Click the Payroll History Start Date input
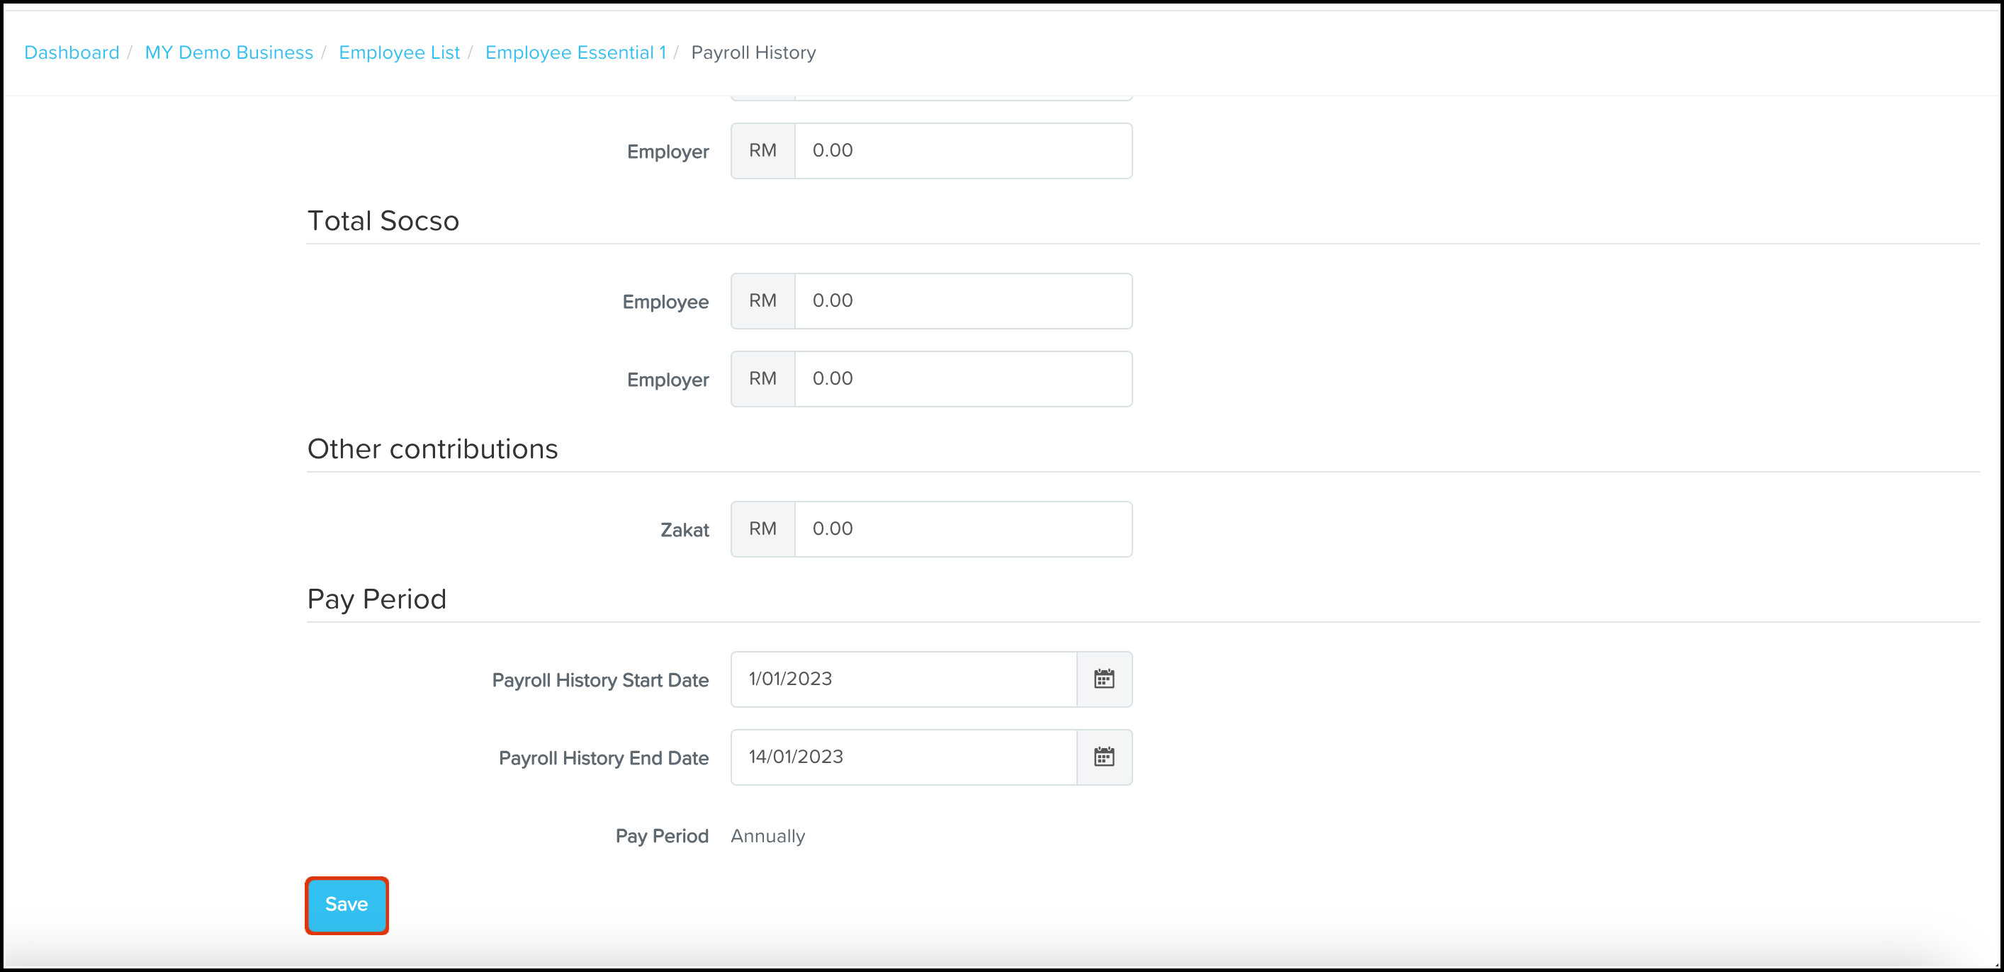2004x972 pixels. click(x=904, y=679)
